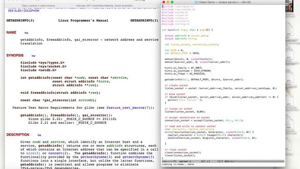Click the 'Loading cc-mode...done' echo area message
The width and height of the screenshot is (300, 169).
click(x=178, y=164)
